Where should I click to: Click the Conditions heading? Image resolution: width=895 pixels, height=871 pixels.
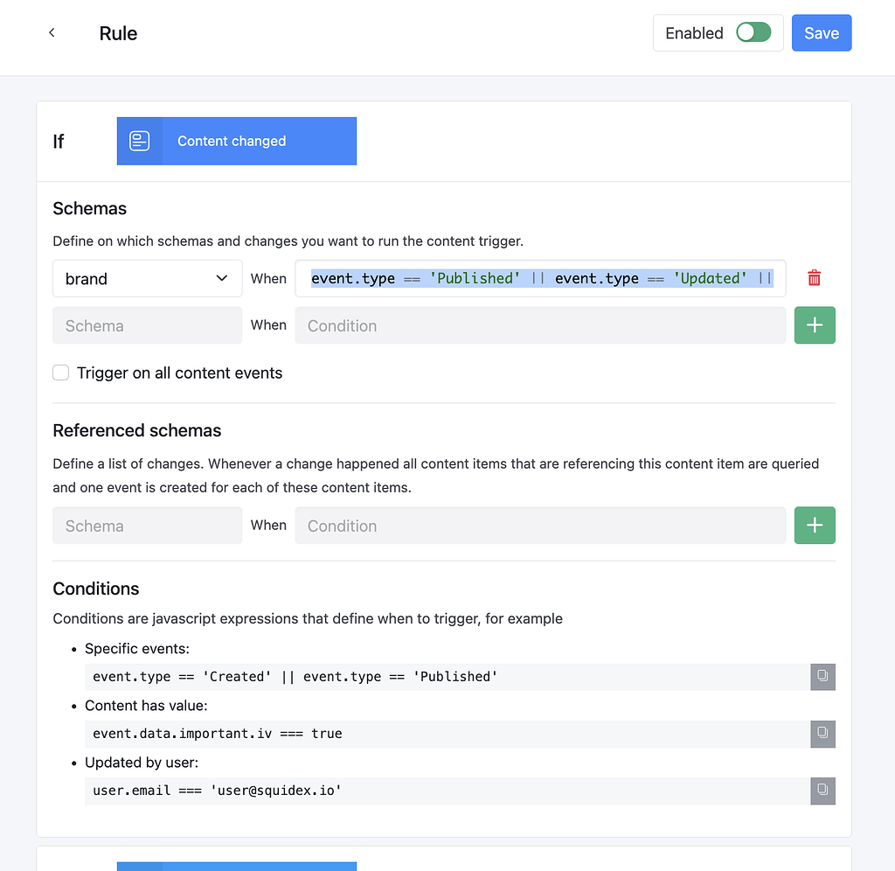tap(96, 589)
